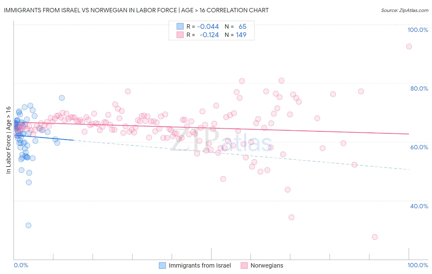This screenshot has height=274, width=432.
Task: Click the pink swatch in the R = -0.124 row
Action: coord(180,35)
